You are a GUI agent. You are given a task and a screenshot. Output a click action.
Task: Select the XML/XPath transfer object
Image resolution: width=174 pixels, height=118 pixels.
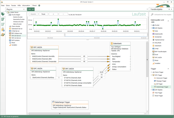click(157, 43)
